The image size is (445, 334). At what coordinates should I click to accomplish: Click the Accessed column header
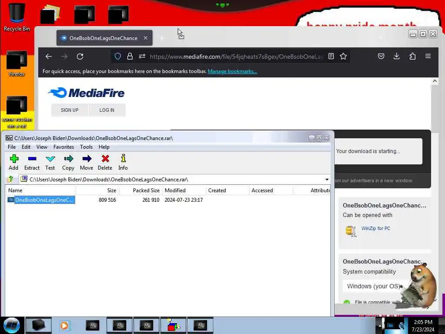point(271,190)
